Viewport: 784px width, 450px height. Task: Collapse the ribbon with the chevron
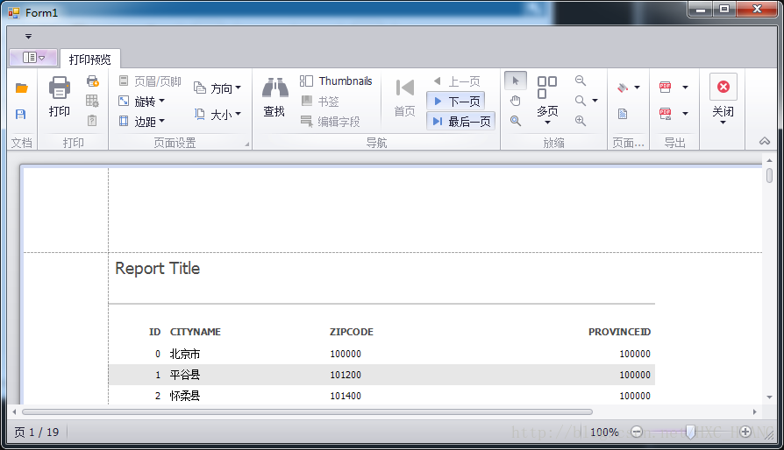pyautogui.click(x=765, y=141)
